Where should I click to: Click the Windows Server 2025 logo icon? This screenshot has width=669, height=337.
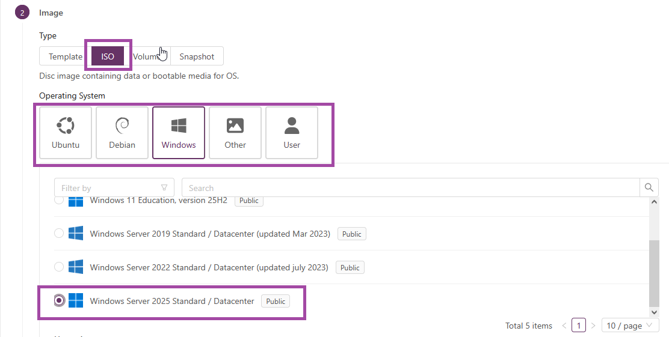(76, 300)
